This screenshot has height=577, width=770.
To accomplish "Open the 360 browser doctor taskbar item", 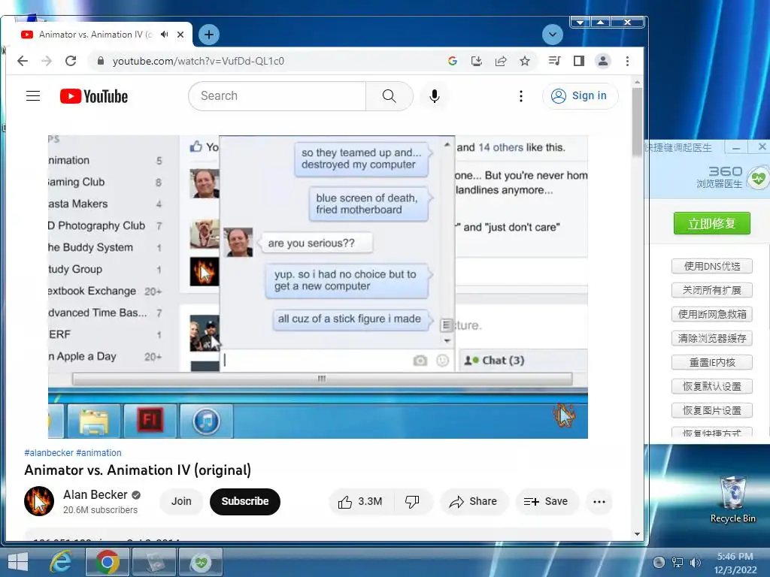I will point(200,562).
